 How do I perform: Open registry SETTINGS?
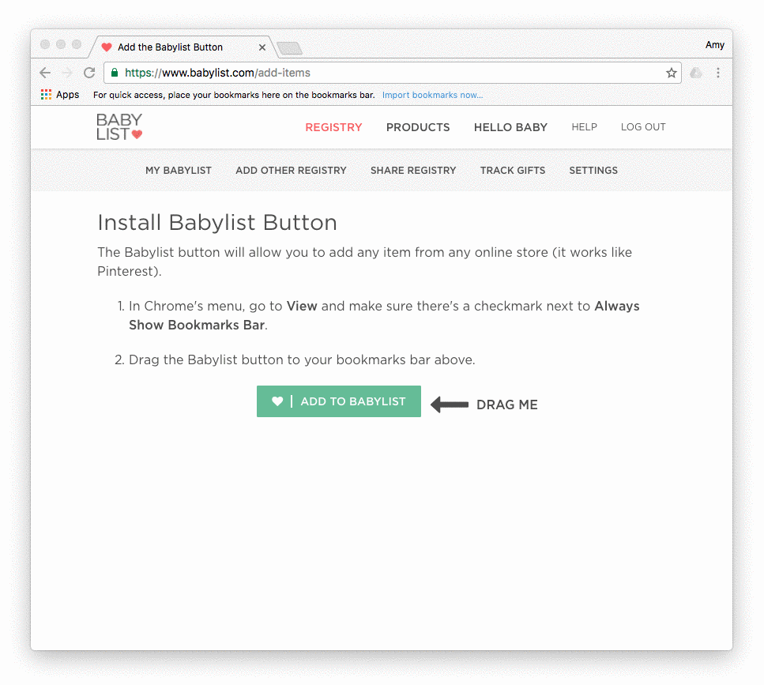(x=593, y=171)
